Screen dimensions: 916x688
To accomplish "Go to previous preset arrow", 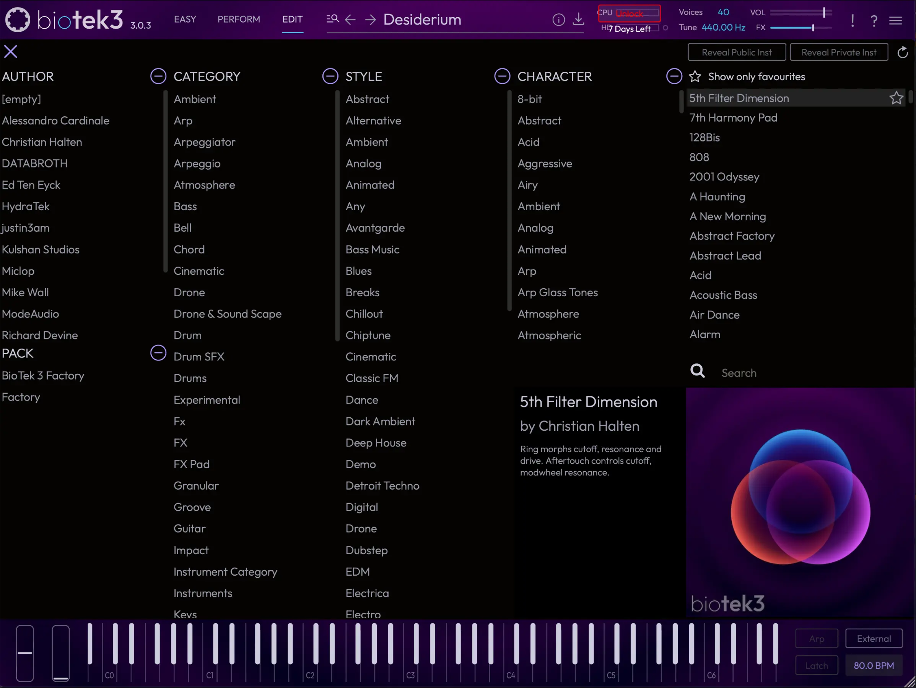I will [x=350, y=19].
